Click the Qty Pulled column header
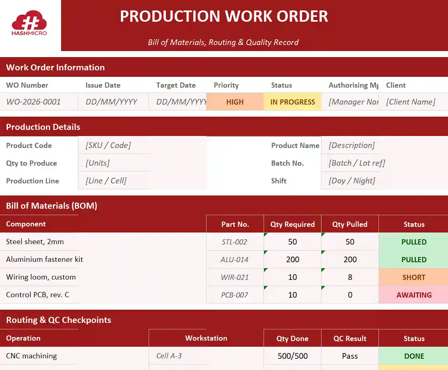The height and width of the screenshot is (370, 448). [x=350, y=224]
